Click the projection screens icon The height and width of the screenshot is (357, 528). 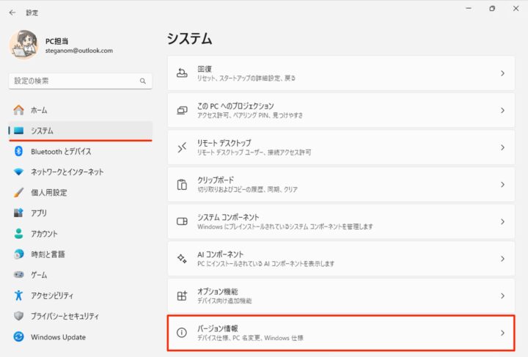(x=182, y=111)
